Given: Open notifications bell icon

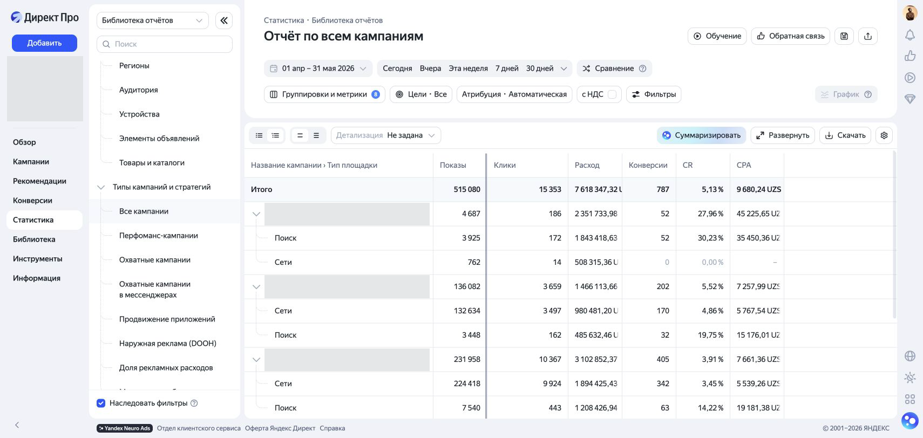Looking at the screenshot, I should [910, 35].
